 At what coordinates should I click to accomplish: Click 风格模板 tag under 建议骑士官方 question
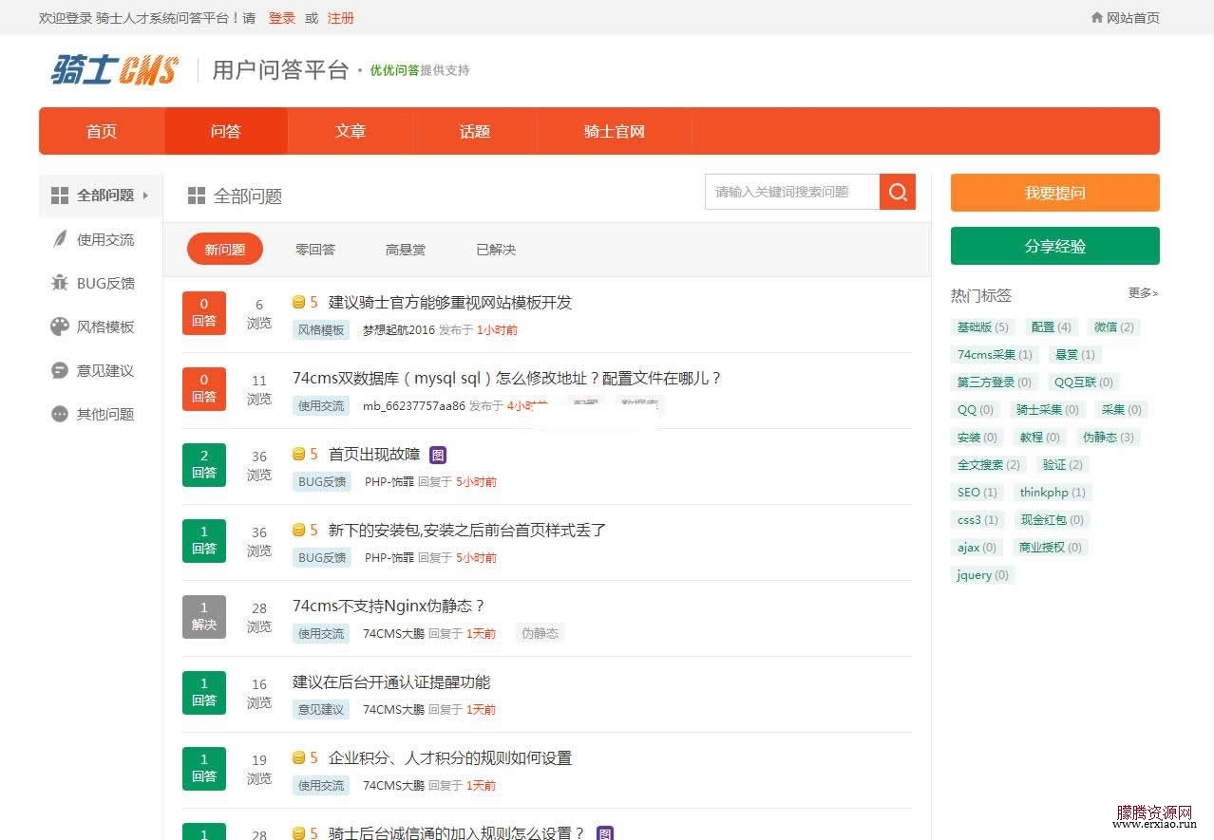point(321,329)
